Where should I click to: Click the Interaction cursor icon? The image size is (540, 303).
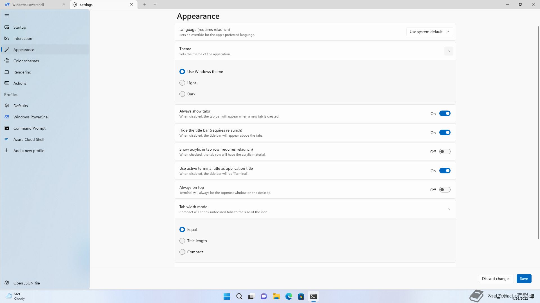tap(7, 38)
